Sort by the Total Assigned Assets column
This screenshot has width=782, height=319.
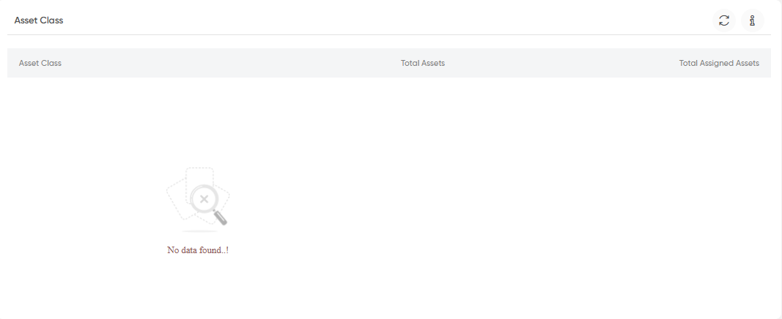[x=719, y=63]
